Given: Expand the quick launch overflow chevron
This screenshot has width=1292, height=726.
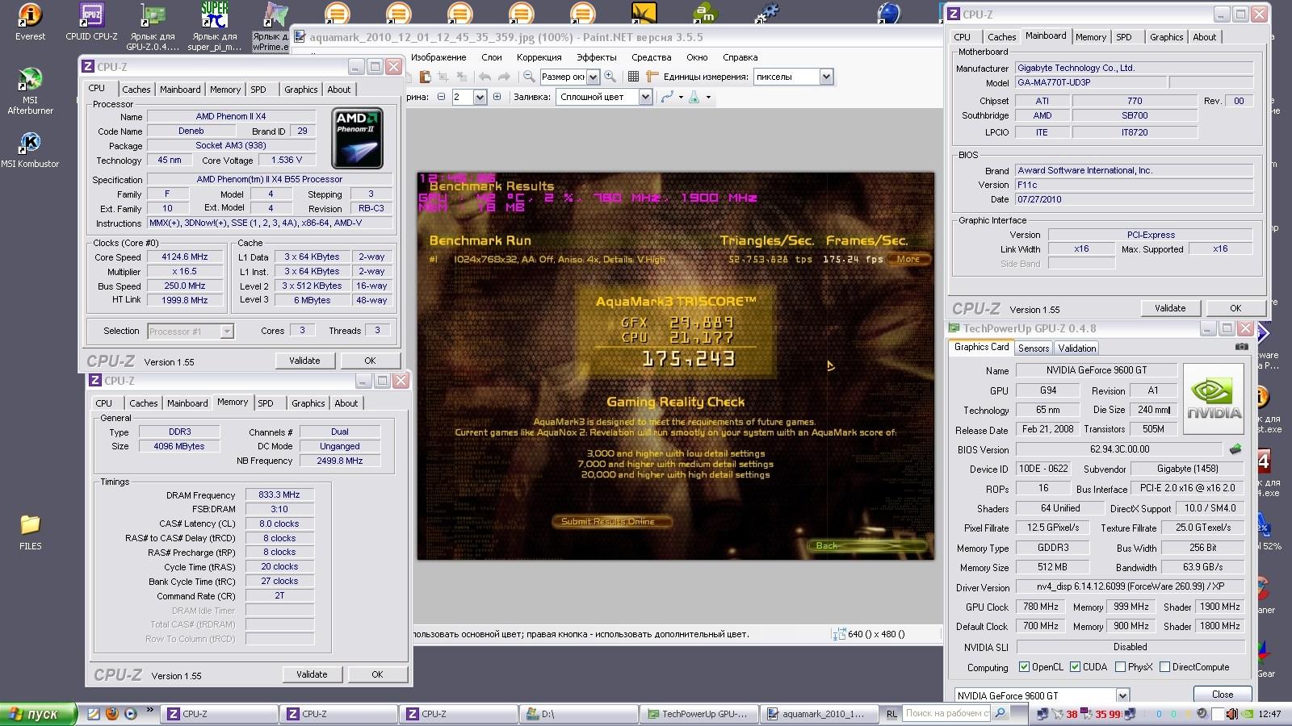Looking at the screenshot, I should click(x=149, y=711).
